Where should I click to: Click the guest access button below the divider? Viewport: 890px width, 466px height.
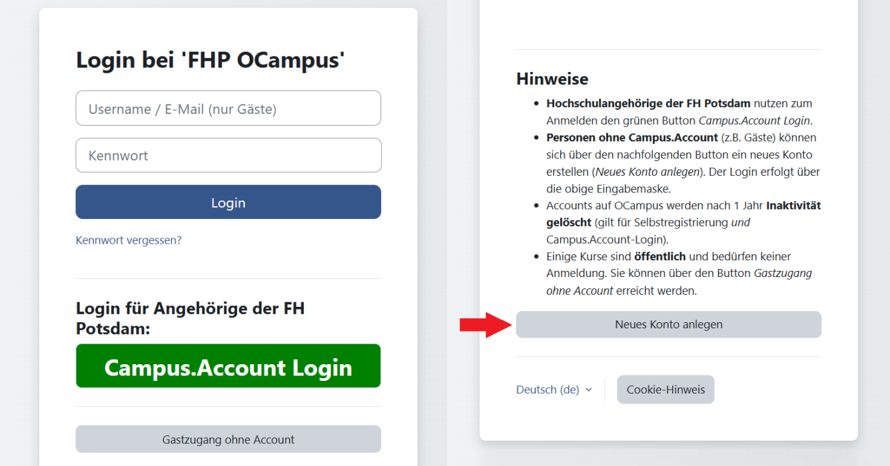228,439
